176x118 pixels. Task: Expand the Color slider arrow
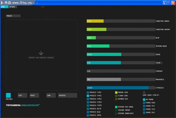click(x=162, y=63)
